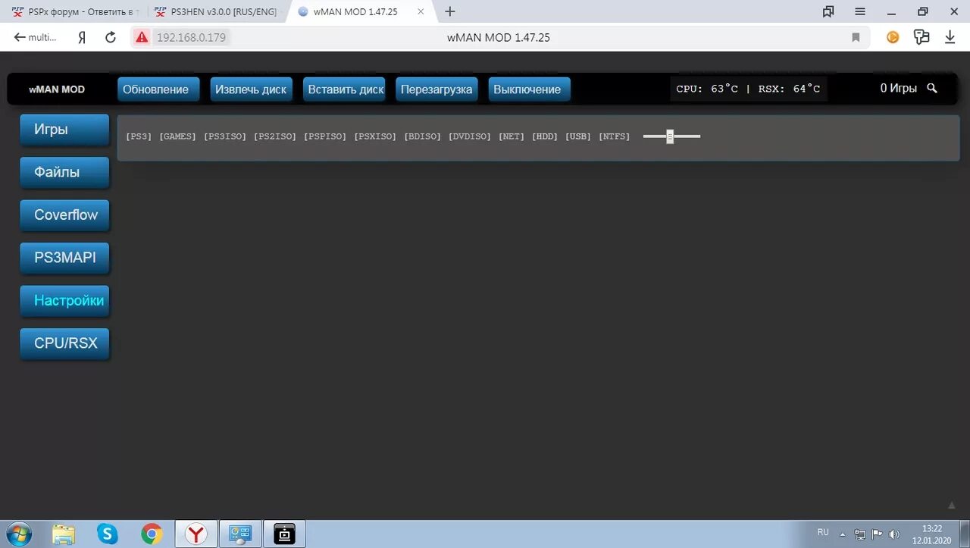Filter by the [NET] tag
This screenshot has height=548, width=970.
click(x=512, y=136)
